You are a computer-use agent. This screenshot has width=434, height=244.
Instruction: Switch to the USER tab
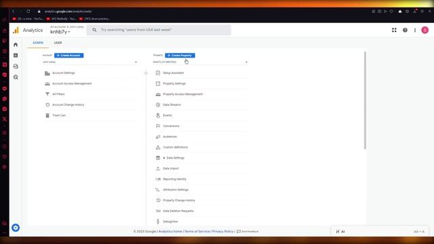tap(58, 43)
